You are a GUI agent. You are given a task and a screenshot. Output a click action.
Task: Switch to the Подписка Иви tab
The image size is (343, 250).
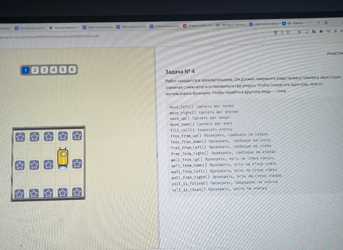pyautogui.click(x=198, y=26)
